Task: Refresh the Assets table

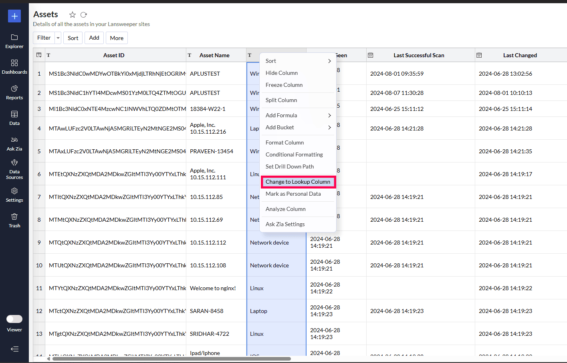Action: [84, 15]
